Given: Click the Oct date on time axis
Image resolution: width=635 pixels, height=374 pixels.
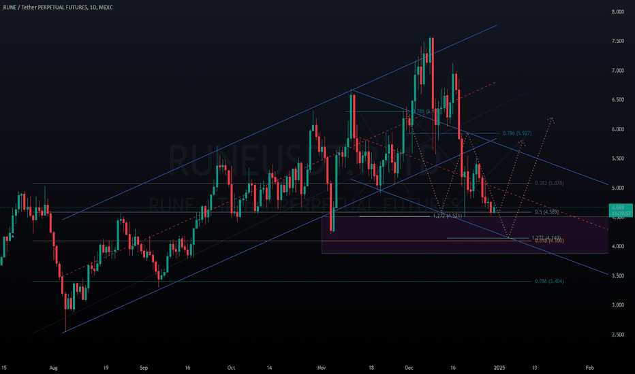Looking at the screenshot, I should (x=231, y=368).
